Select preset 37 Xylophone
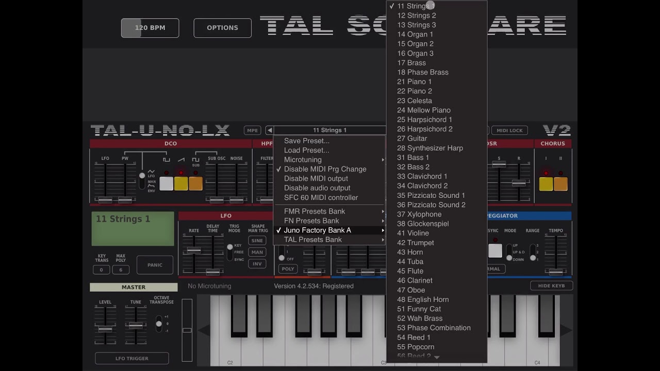 point(437,214)
